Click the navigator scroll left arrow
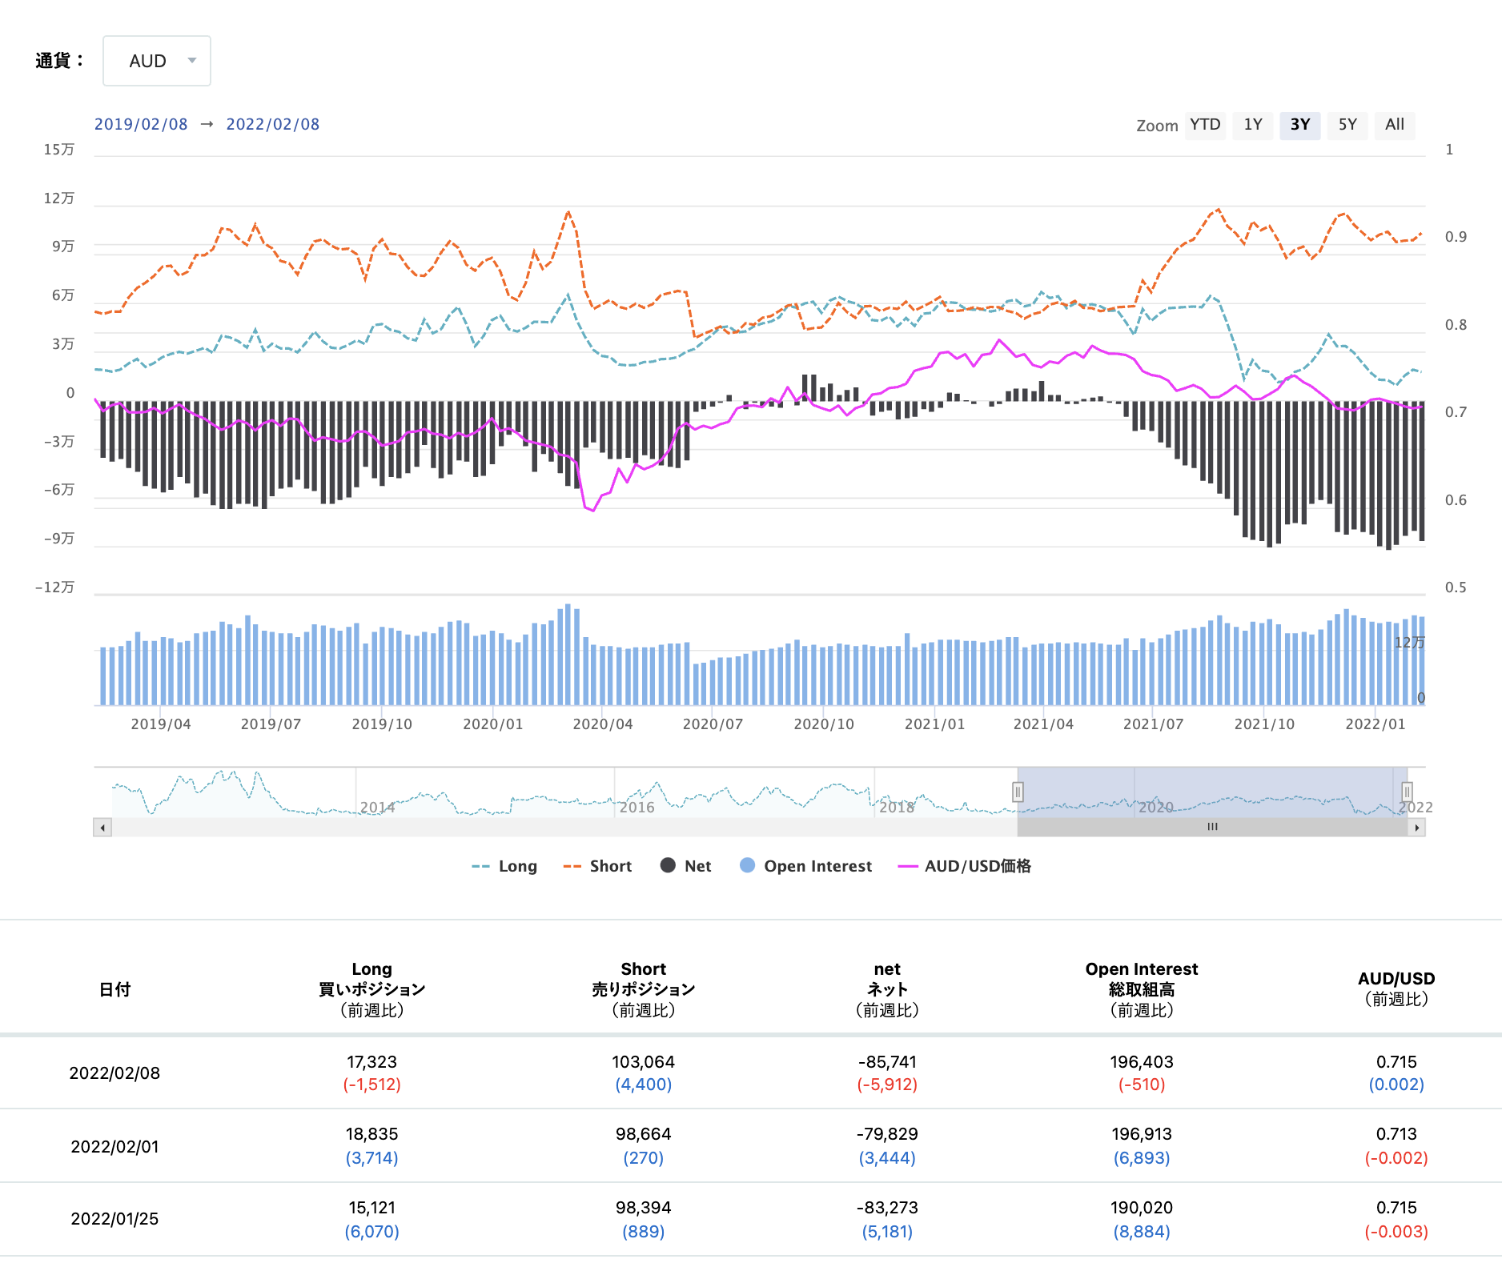The height and width of the screenshot is (1263, 1502). (102, 827)
